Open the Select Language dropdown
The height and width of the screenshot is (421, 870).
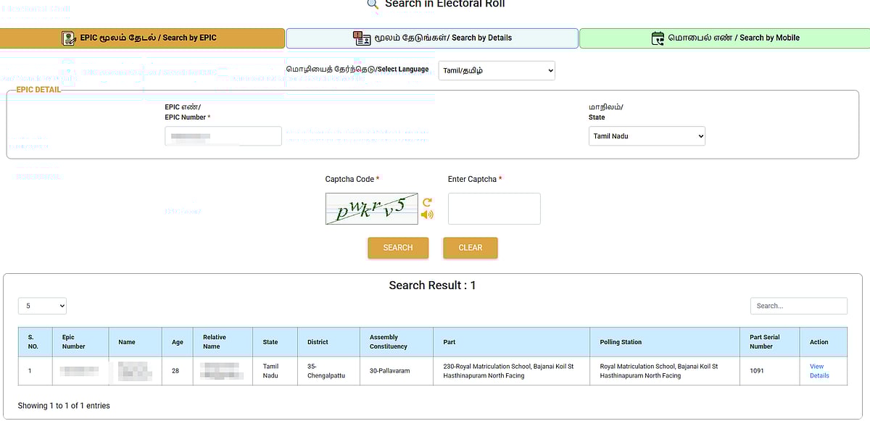point(497,70)
